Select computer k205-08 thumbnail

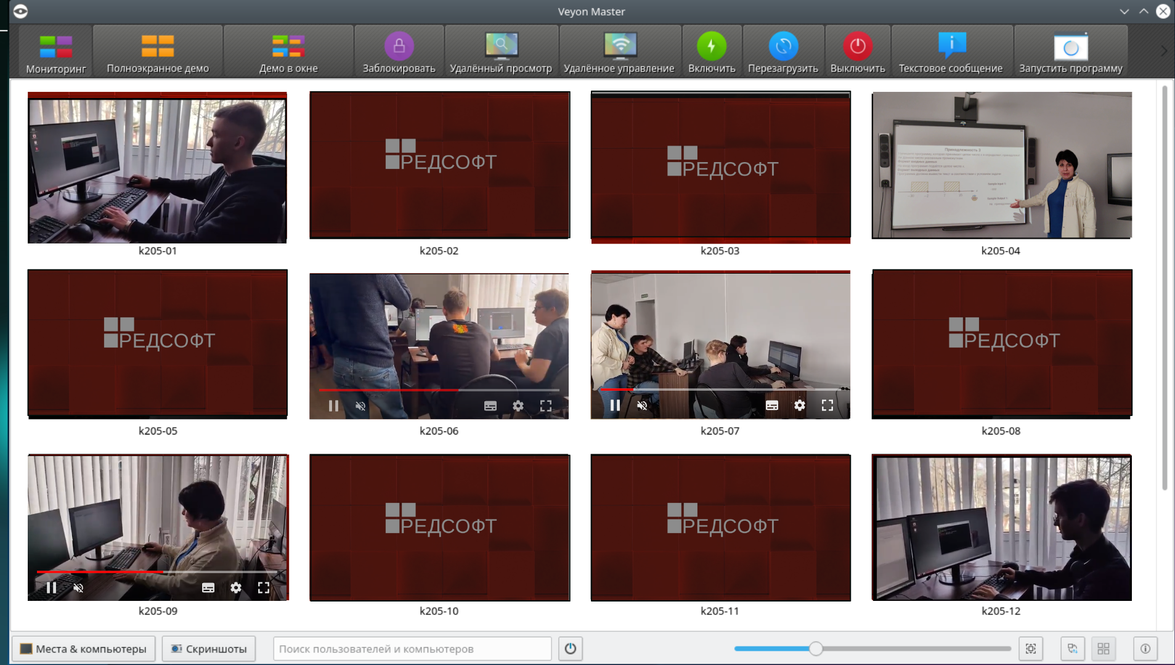[x=1001, y=344]
